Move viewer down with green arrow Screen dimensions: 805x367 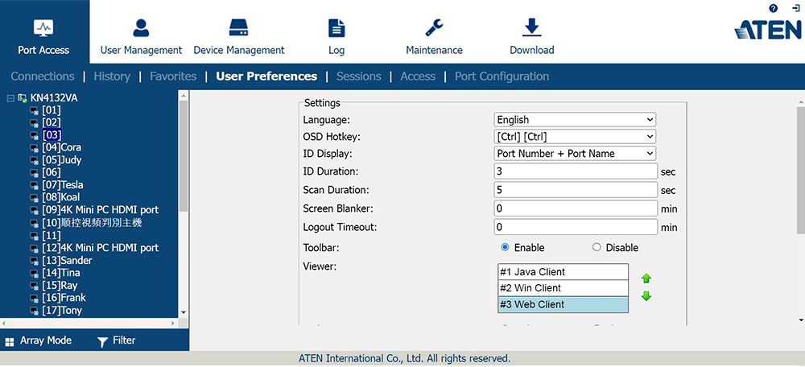click(646, 296)
